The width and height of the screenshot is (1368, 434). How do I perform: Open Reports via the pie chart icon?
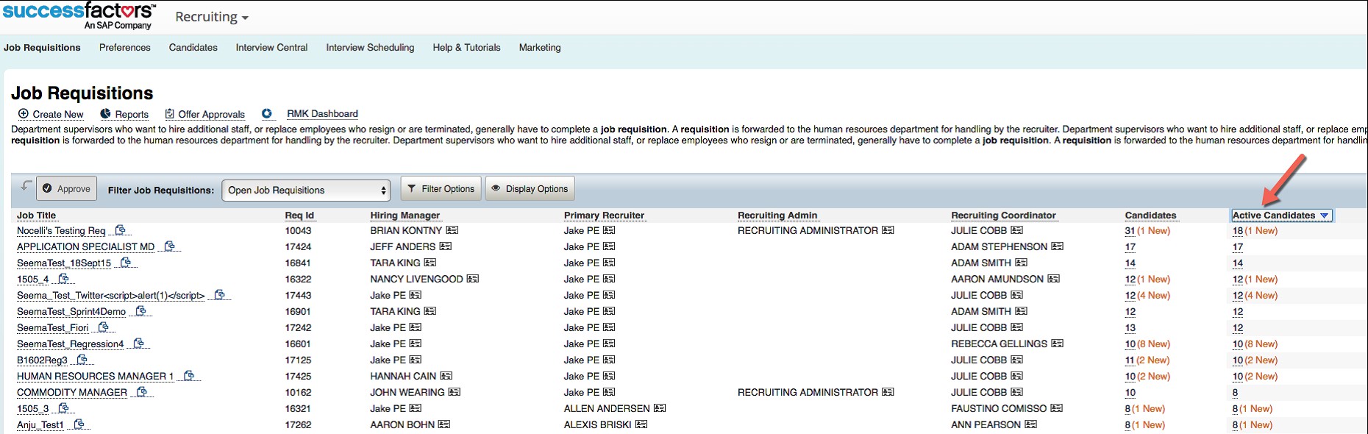click(x=106, y=114)
